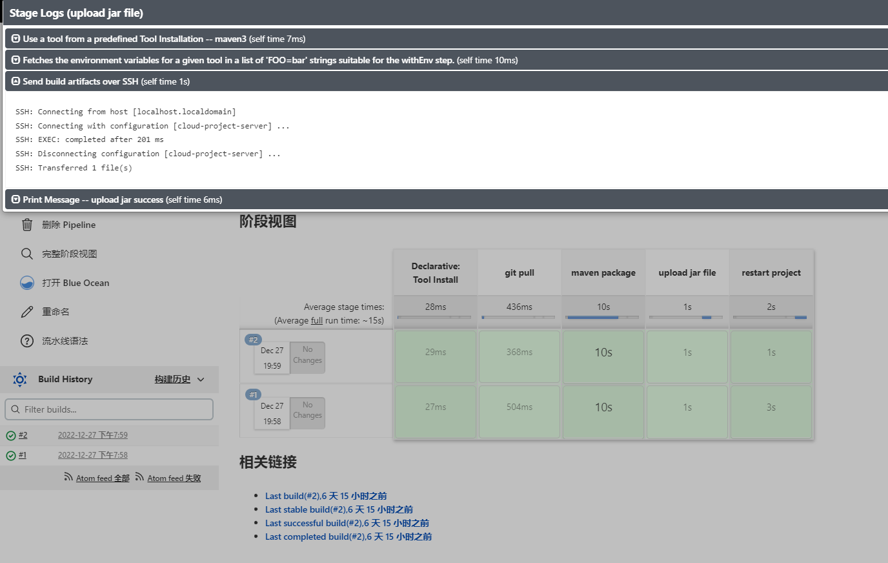Click the RSS icon beside Atom feed 失败

tap(139, 477)
